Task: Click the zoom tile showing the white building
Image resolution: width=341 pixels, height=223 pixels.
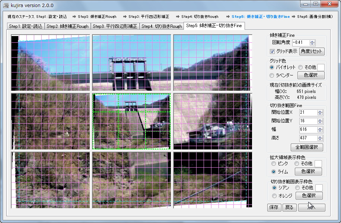Action: pyautogui.click(x=213, y=122)
